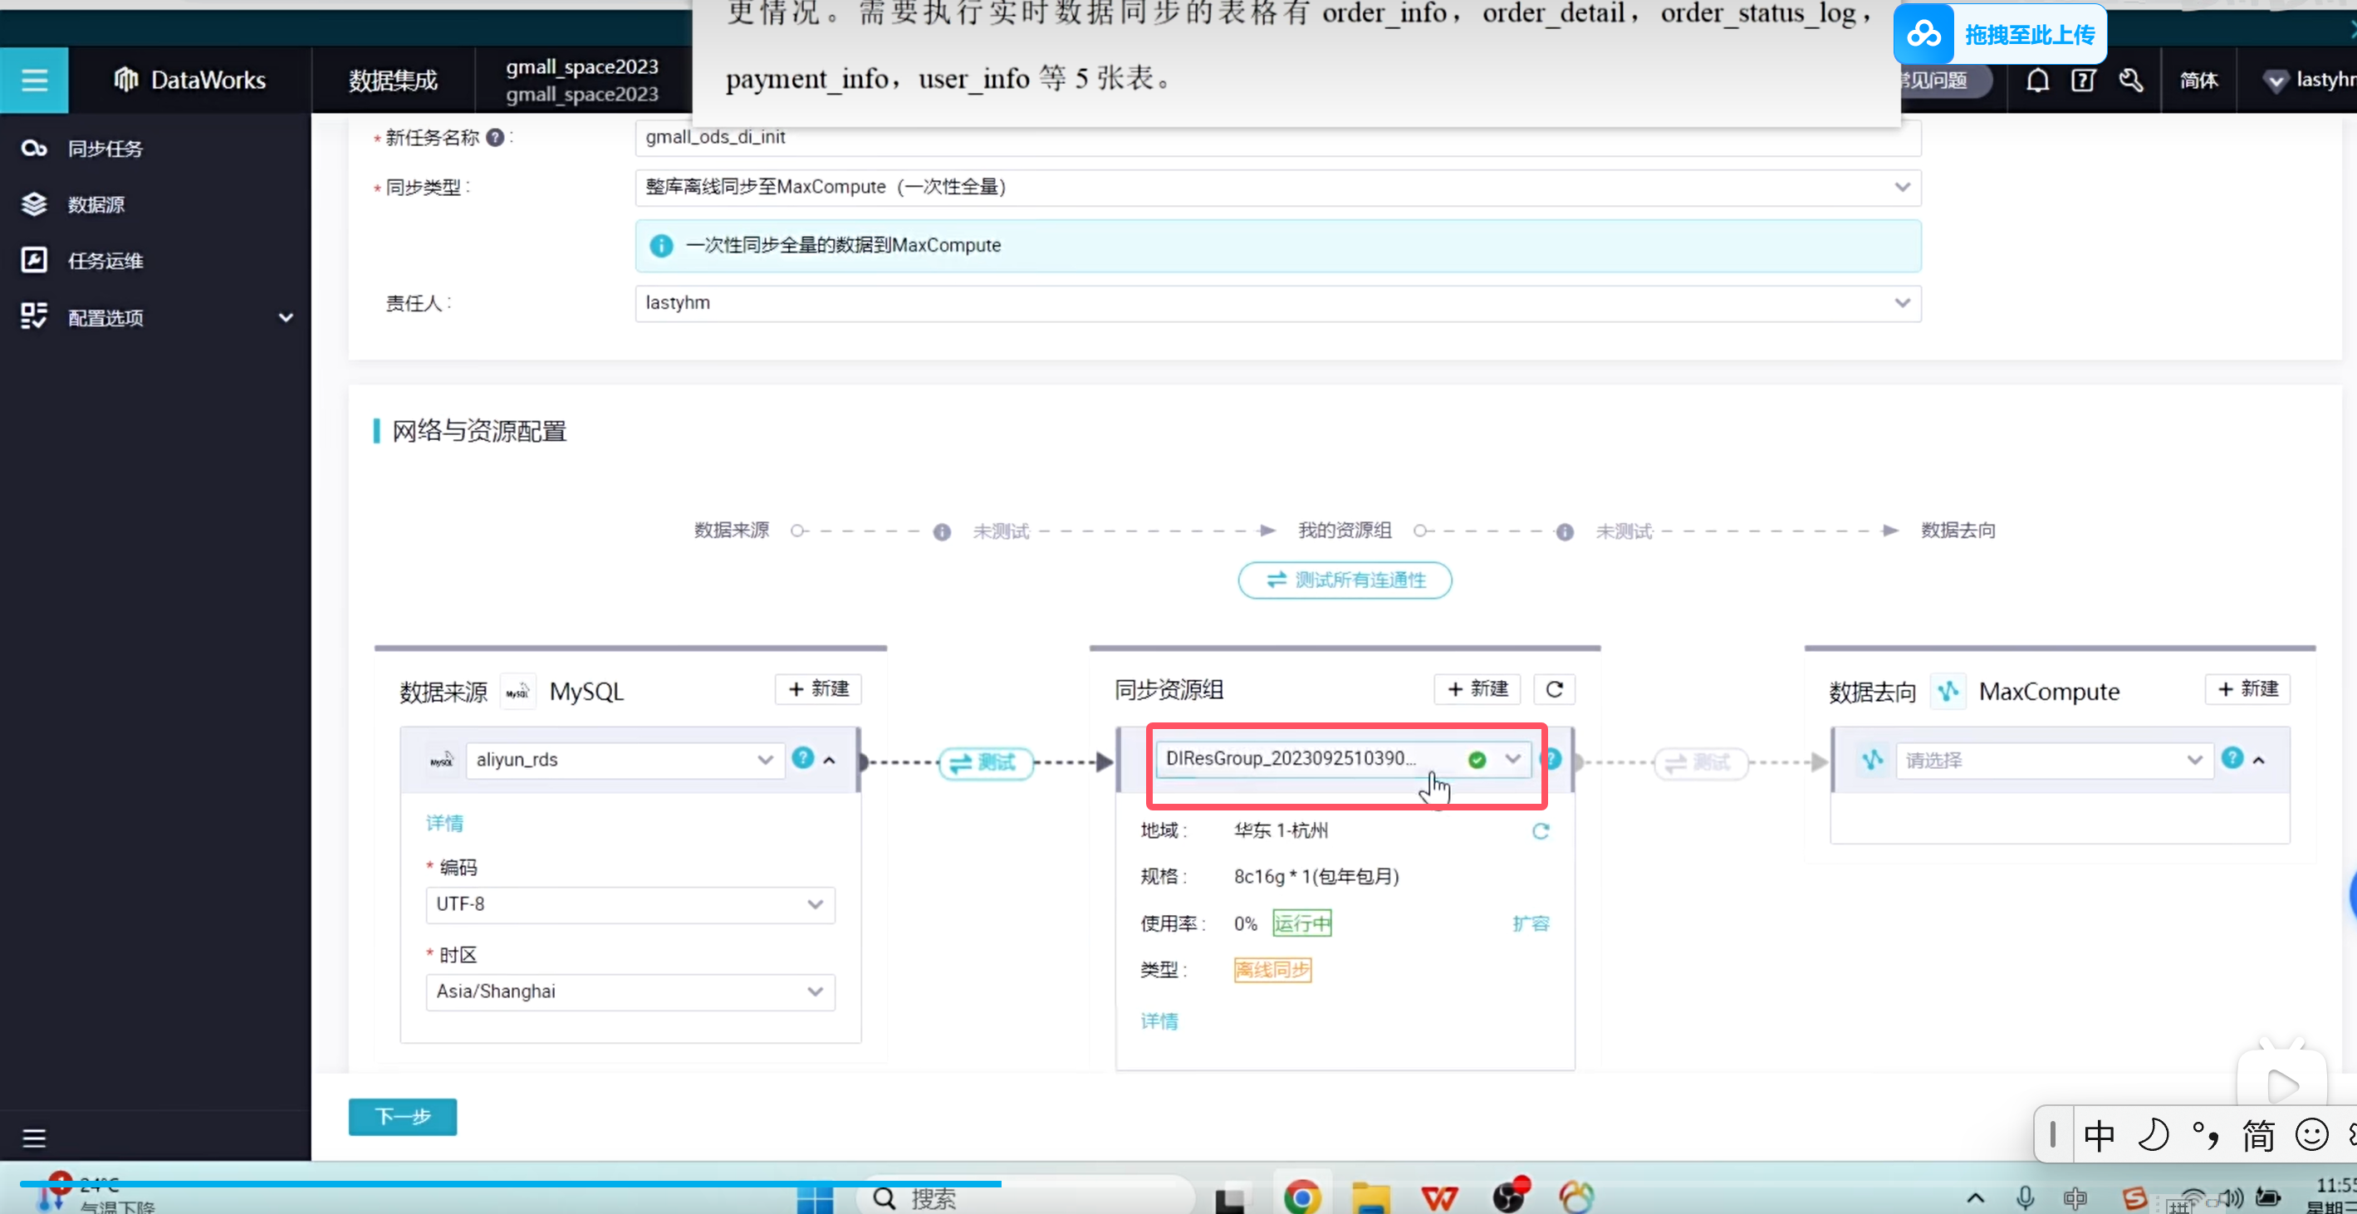Open the help question-mark icon in header
This screenshot has height=1214, width=2357.
pyautogui.click(x=2084, y=81)
